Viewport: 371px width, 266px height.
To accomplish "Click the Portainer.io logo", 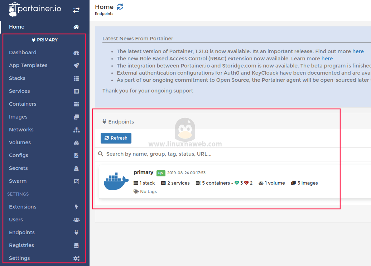I will coord(35,9).
